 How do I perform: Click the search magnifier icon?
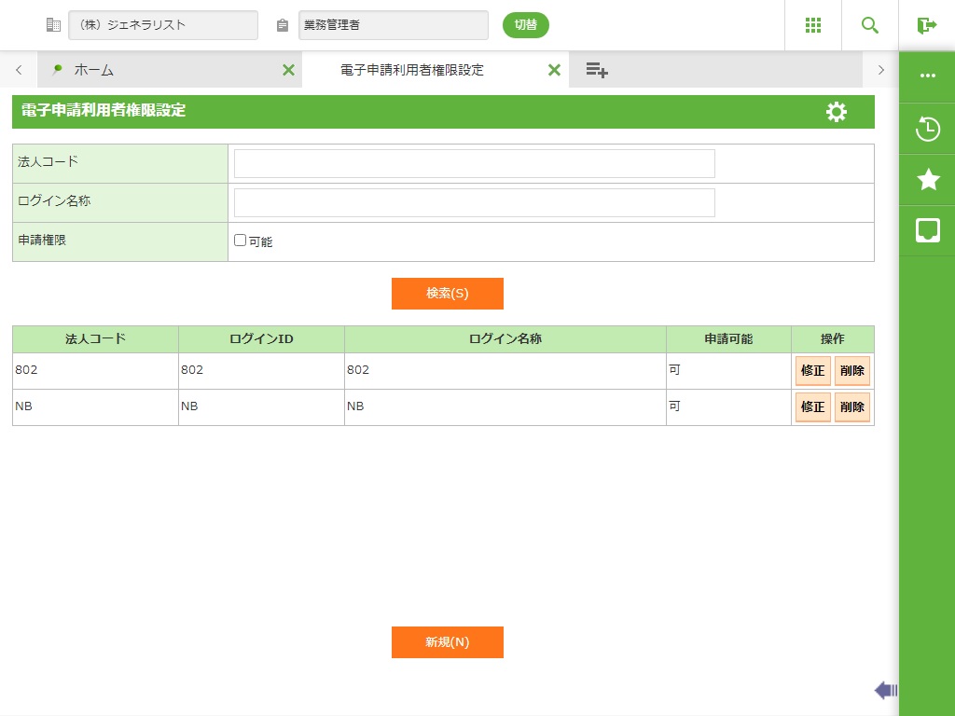(869, 25)
